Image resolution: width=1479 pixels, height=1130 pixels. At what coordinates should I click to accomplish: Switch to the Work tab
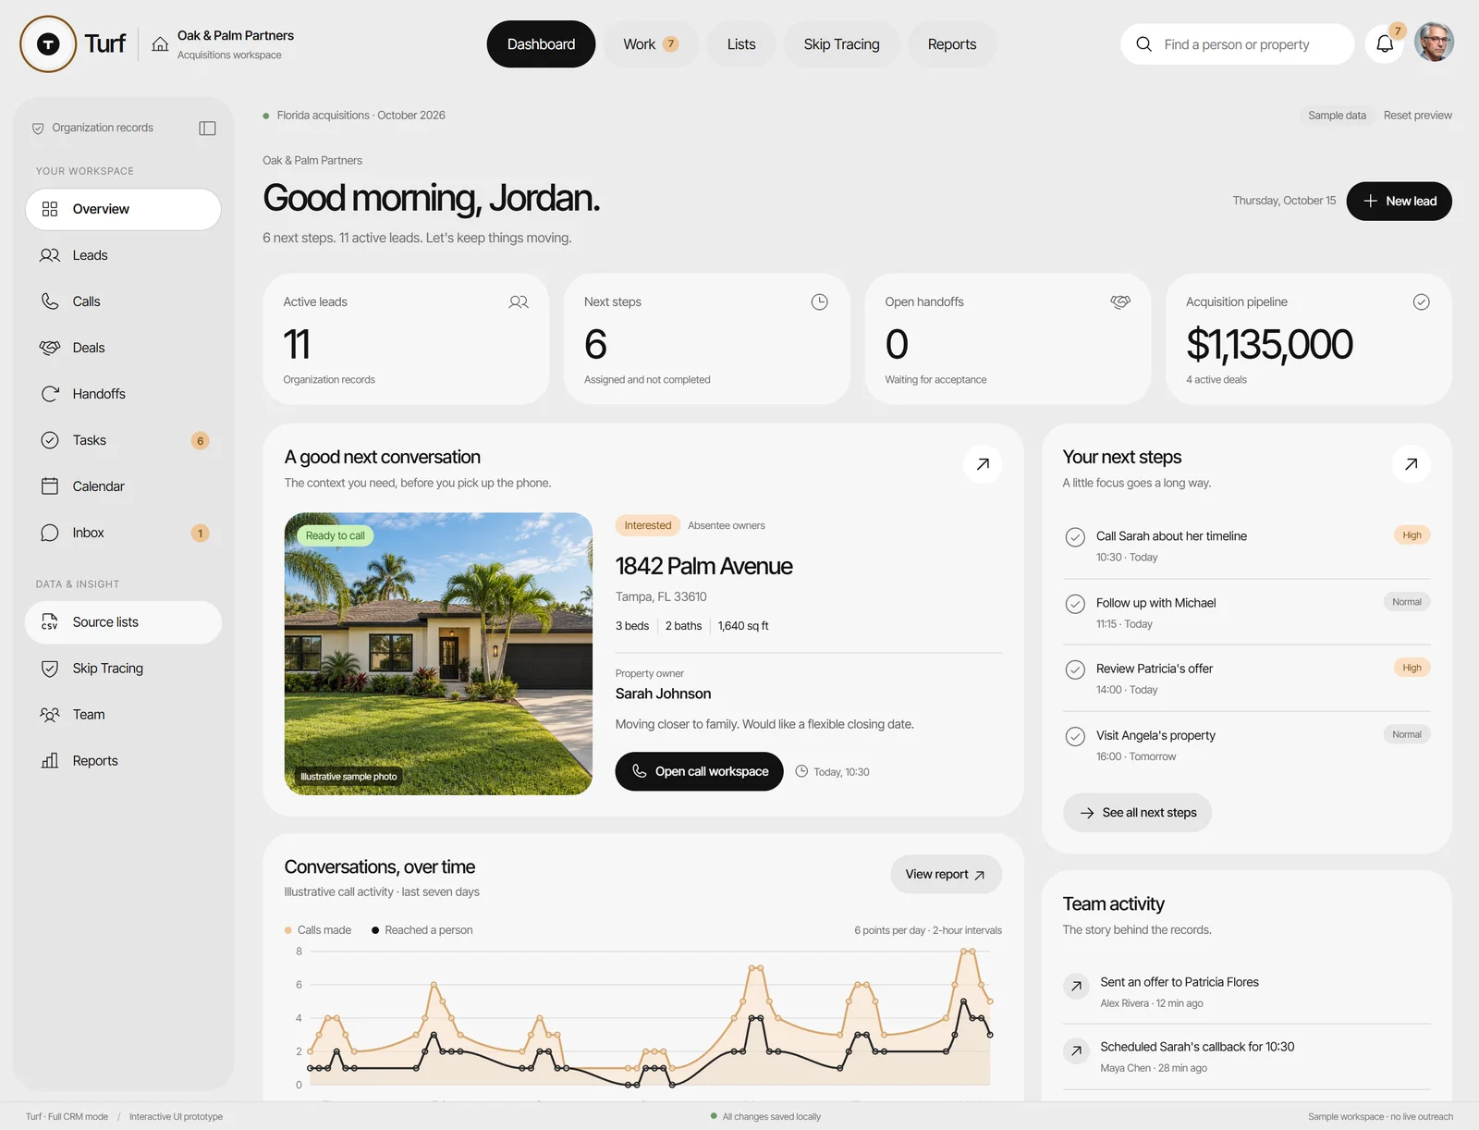651,44
